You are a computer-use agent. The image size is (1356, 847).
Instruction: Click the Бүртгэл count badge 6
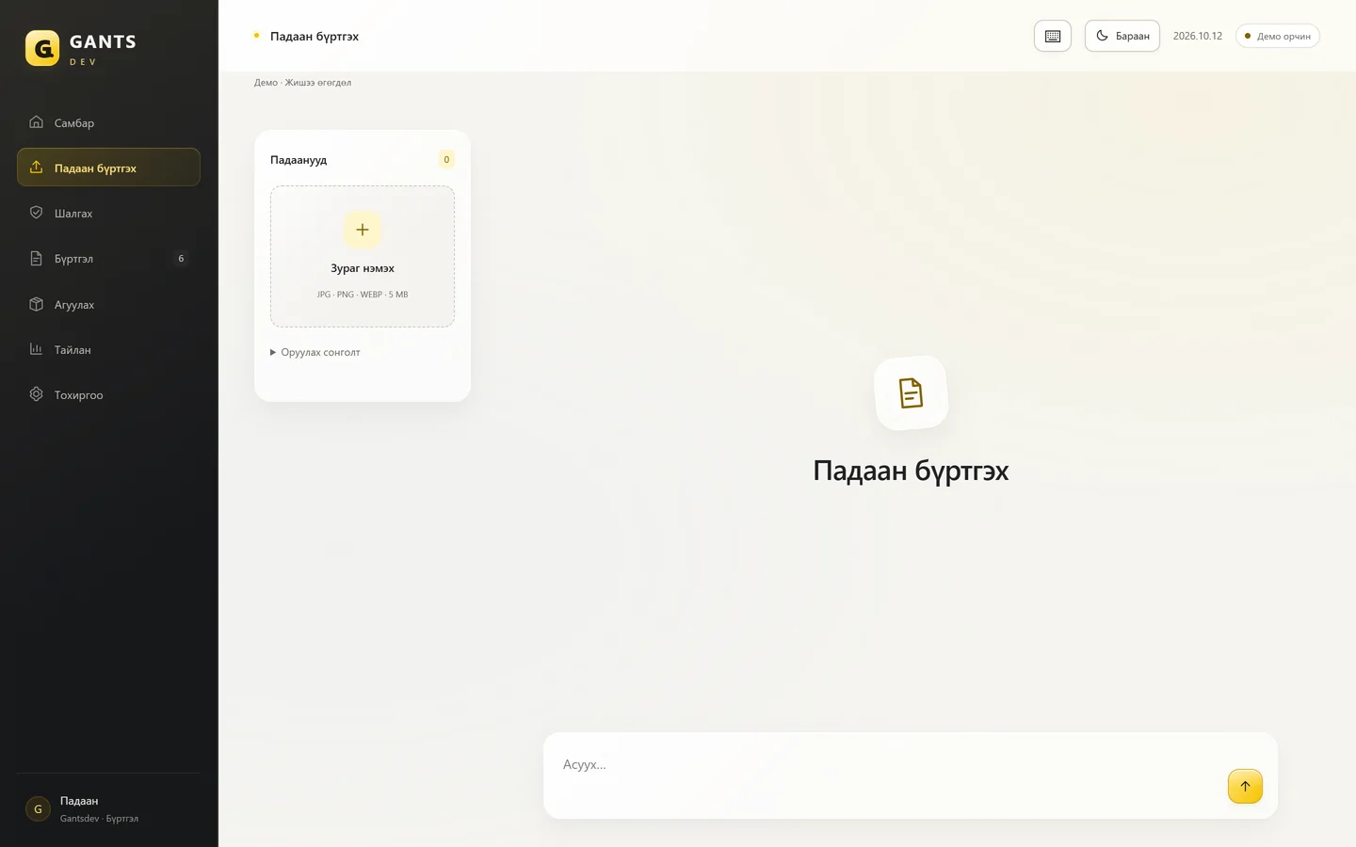tap(181, 258)
